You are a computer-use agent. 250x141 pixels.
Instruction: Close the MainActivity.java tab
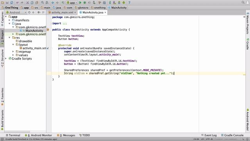coord(105,12)
